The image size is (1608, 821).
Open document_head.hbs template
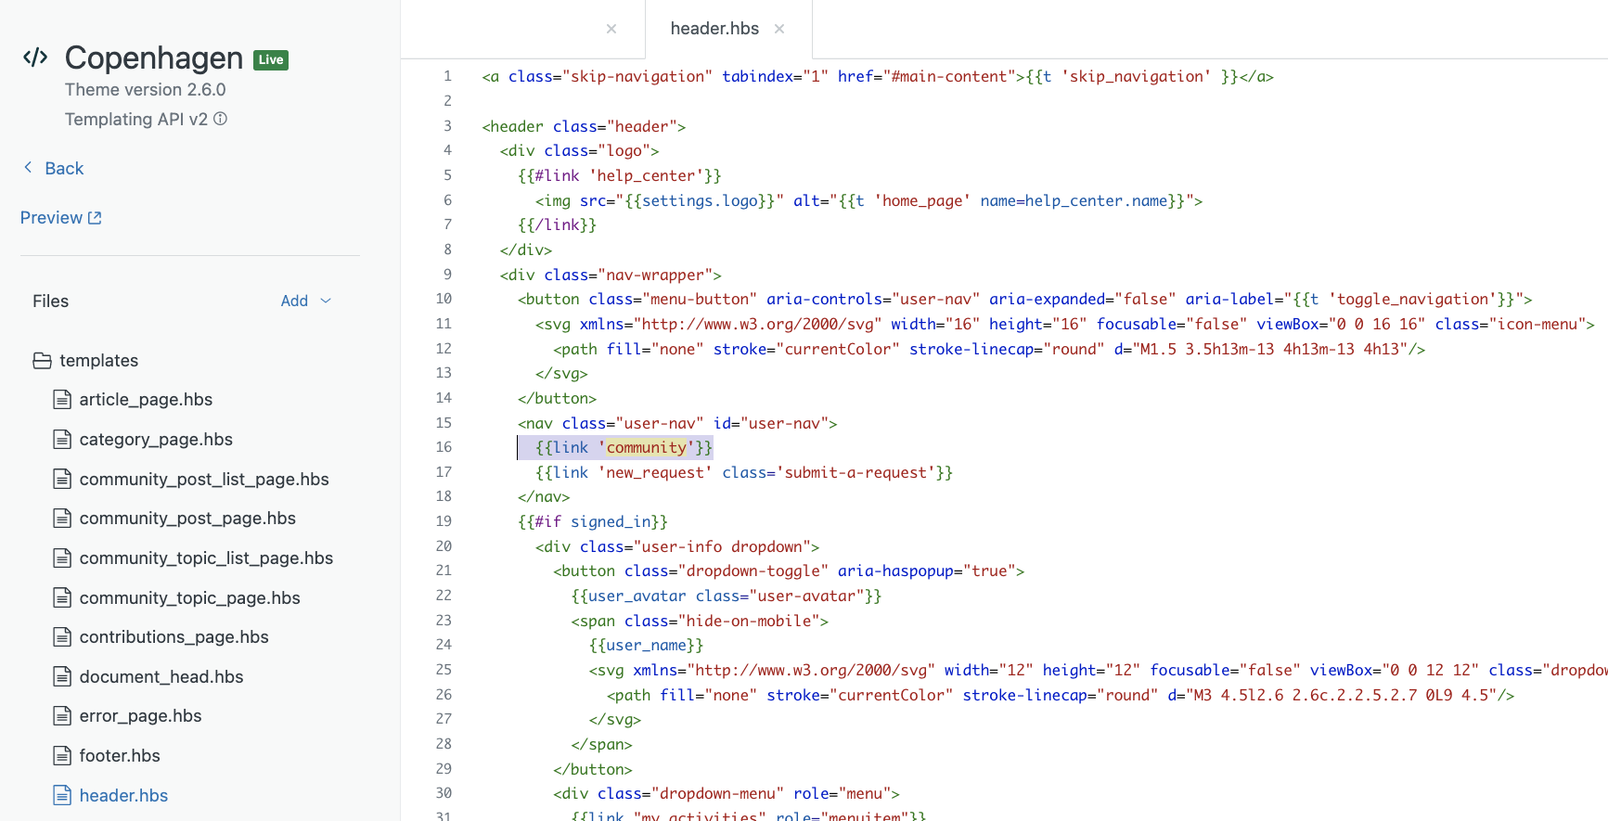[x=161, y=677]
